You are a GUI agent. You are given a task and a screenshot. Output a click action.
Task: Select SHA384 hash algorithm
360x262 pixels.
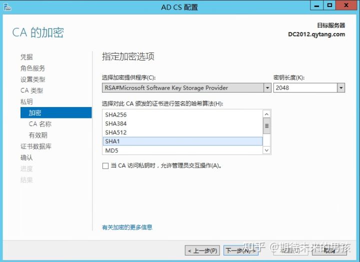182,123
